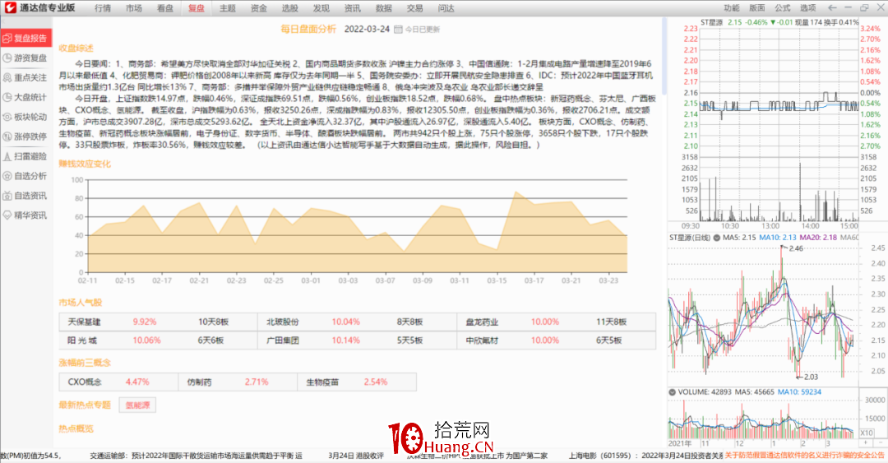Screen dimensions: 888x463
Task: Click the 仿制药 concept cell
Action: [199, 382]
